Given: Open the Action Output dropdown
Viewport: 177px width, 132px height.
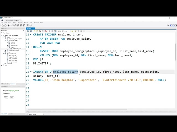Looking at the screenshot, I should coord(44,114).
